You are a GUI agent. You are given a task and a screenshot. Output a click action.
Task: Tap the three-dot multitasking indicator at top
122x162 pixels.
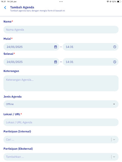[61, 2]
